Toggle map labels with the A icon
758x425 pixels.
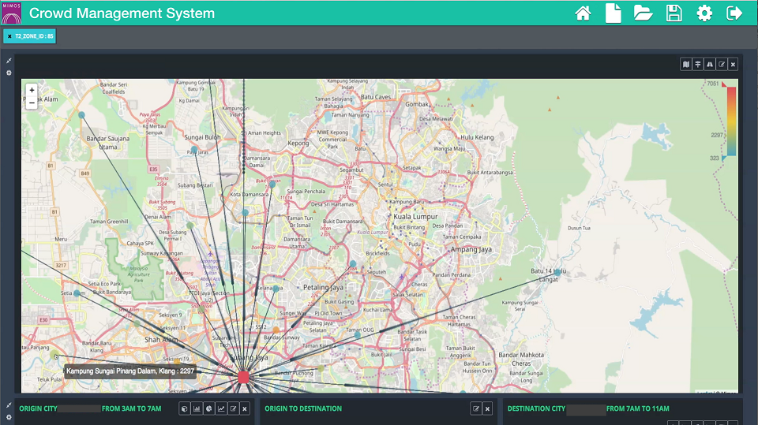pyautogui.click(x=710, y=64)
